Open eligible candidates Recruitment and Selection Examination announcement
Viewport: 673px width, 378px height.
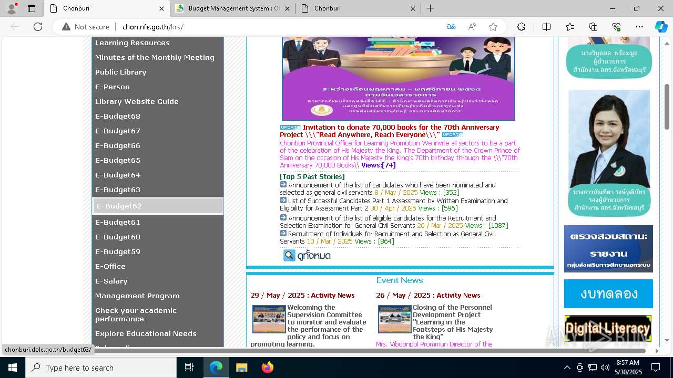[388, 222]
